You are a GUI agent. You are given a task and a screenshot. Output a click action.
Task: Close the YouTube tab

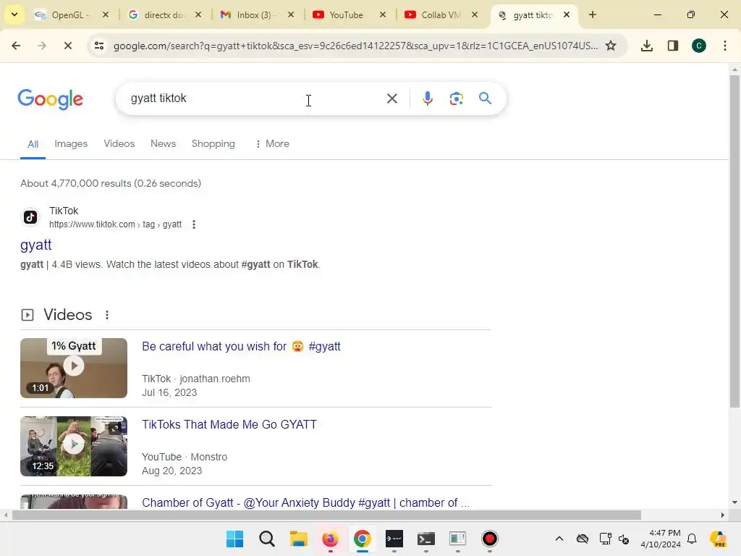(383, 14)
